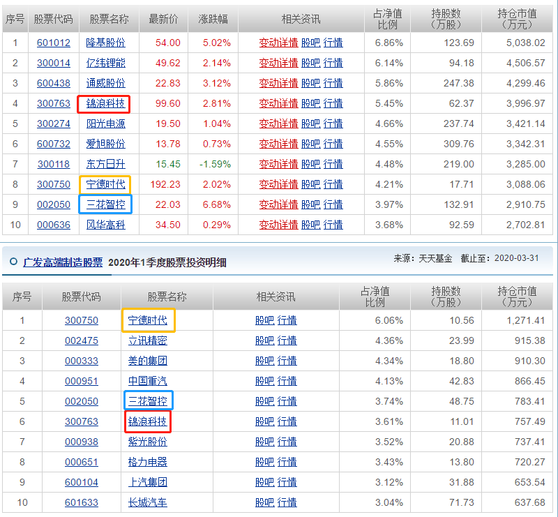Screen dimensions: 558x517
Task: Open 行情 link in the 爱旭股份 row
Action: (x=333, y=144)
